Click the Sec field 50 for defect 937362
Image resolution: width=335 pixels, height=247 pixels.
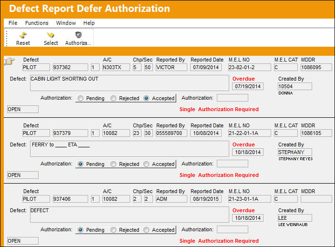pos(149,67)
